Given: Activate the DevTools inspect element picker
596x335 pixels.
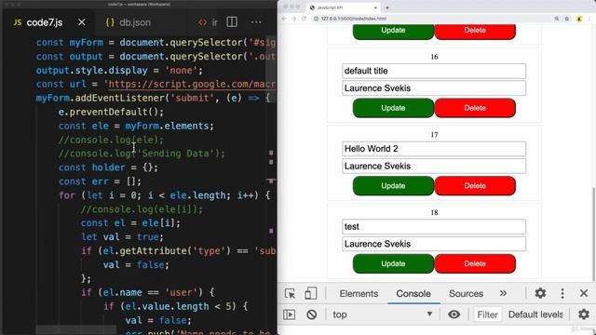Looking at the screenshot, I should [290, 294].
